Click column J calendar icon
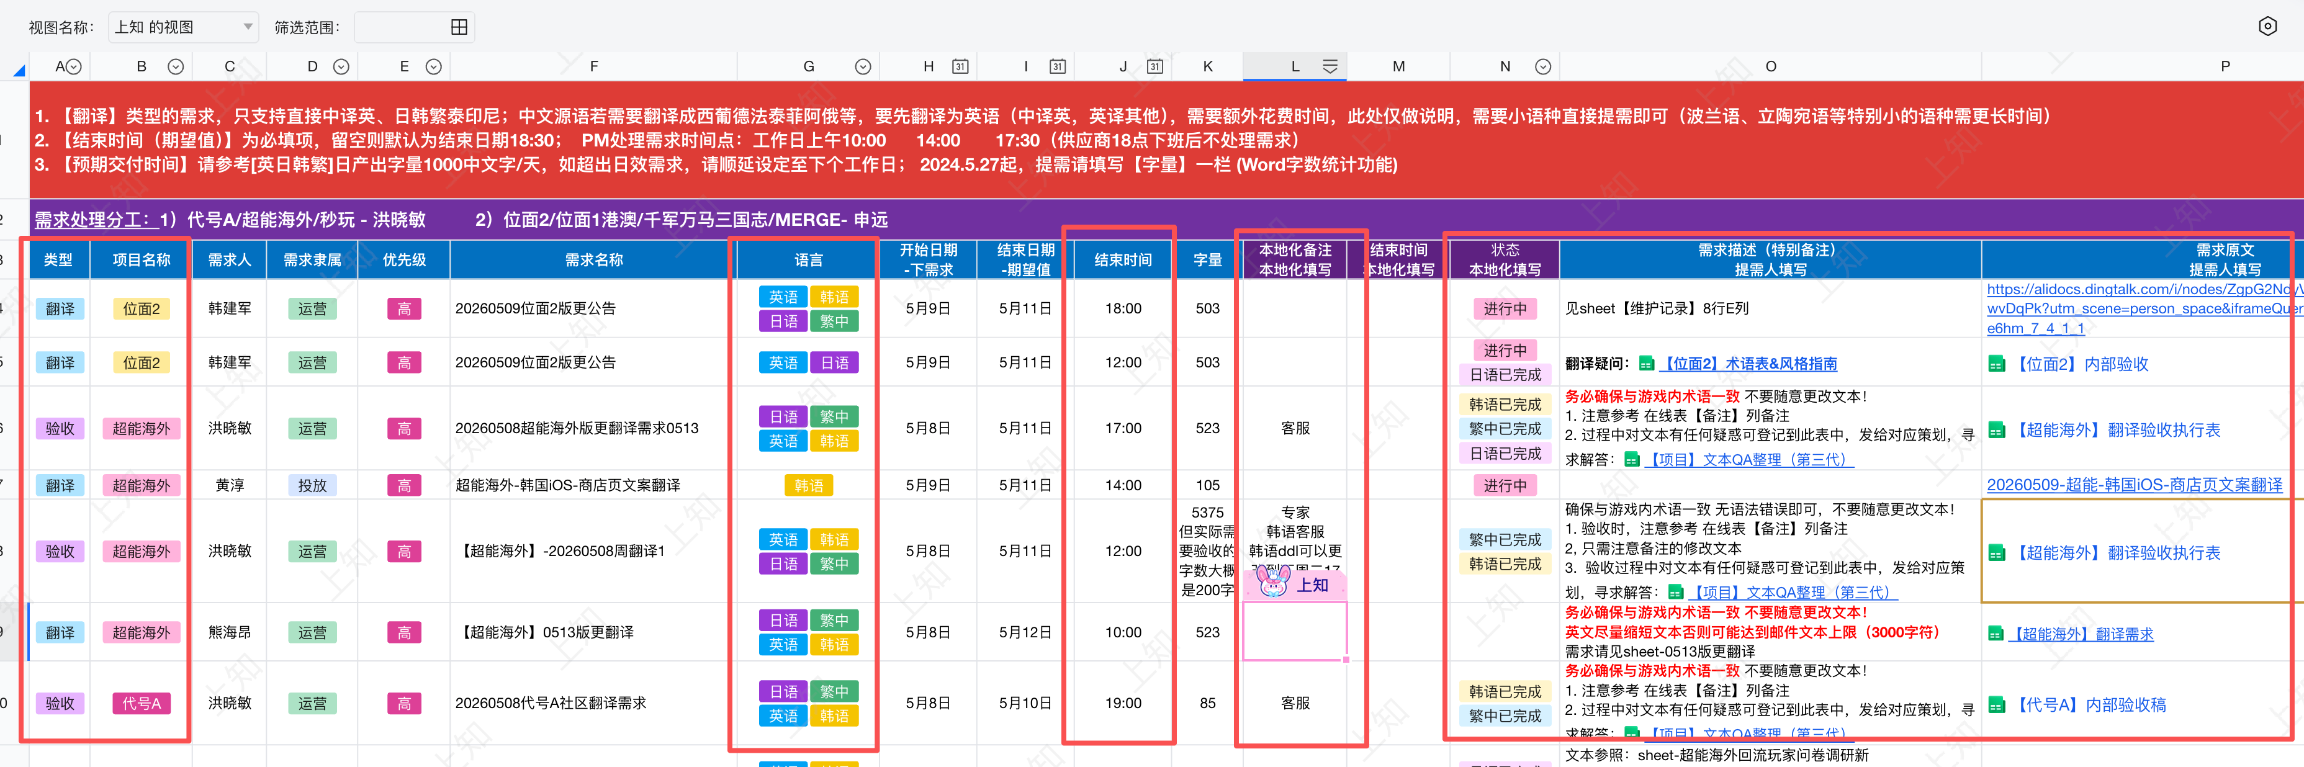 (x=1154, y=66)
